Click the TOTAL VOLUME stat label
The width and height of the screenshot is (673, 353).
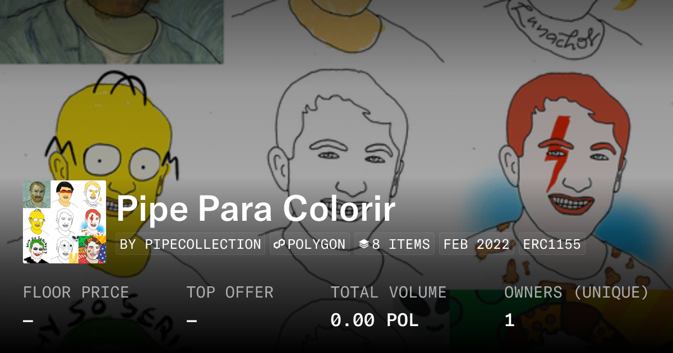(389, 292)
